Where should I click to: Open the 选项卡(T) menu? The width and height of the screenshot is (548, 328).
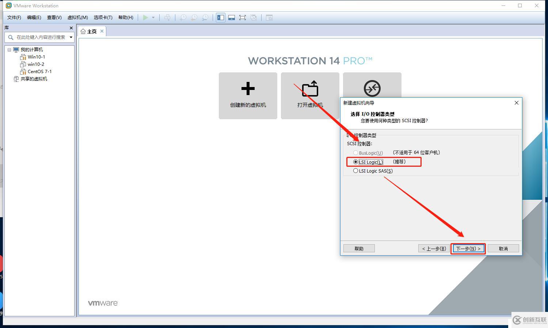tap(103, 18)
